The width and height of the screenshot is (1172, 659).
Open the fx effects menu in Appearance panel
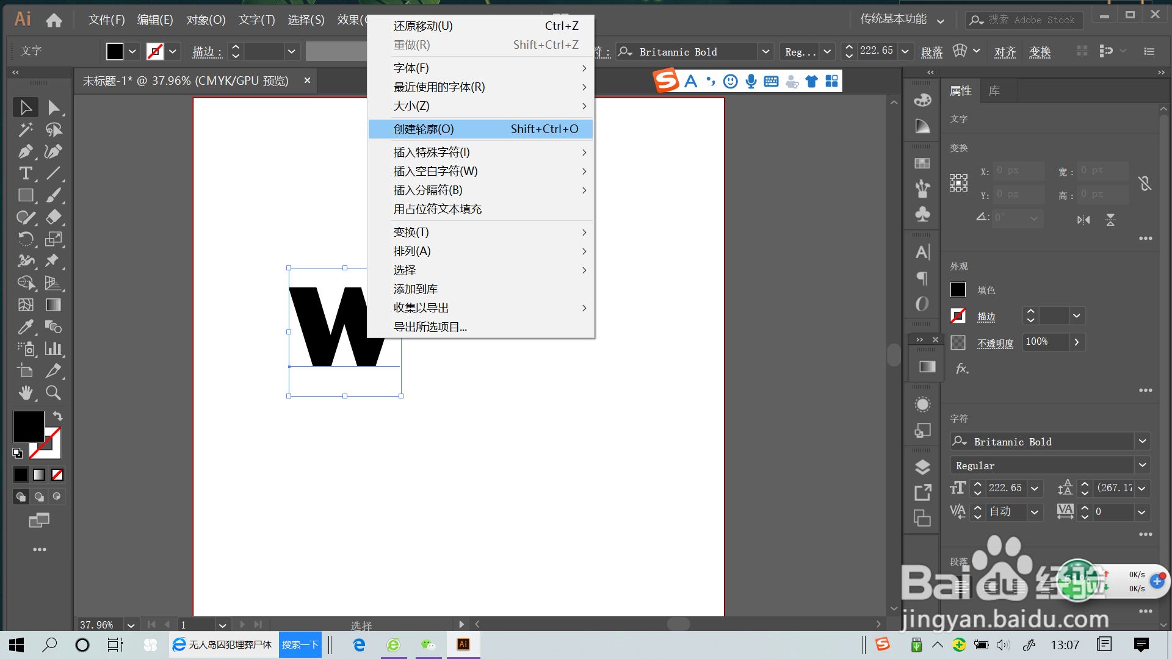click(962, 369)
